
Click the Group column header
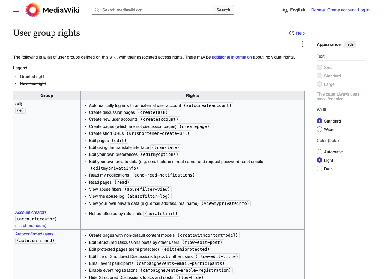pyautogui.click(x=47, y=96)
